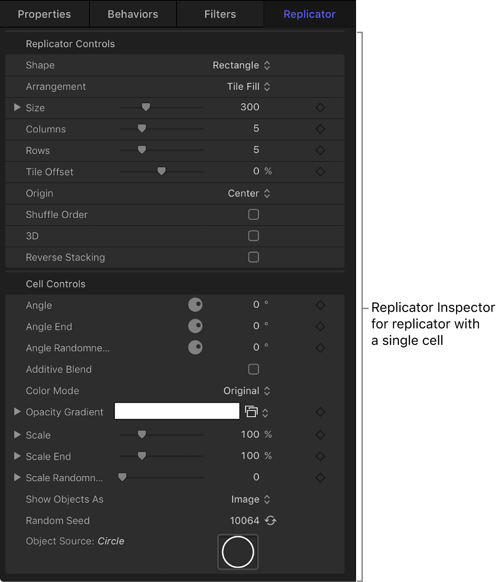This screenshot has height=582, width=500.
Task: Turn on the 3D checkbox
Action: click(x=253, y=236)
